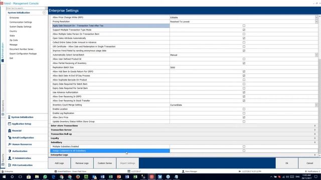
Task: Select System Display Settings in the sidebar
Action: tap(21, 26)
